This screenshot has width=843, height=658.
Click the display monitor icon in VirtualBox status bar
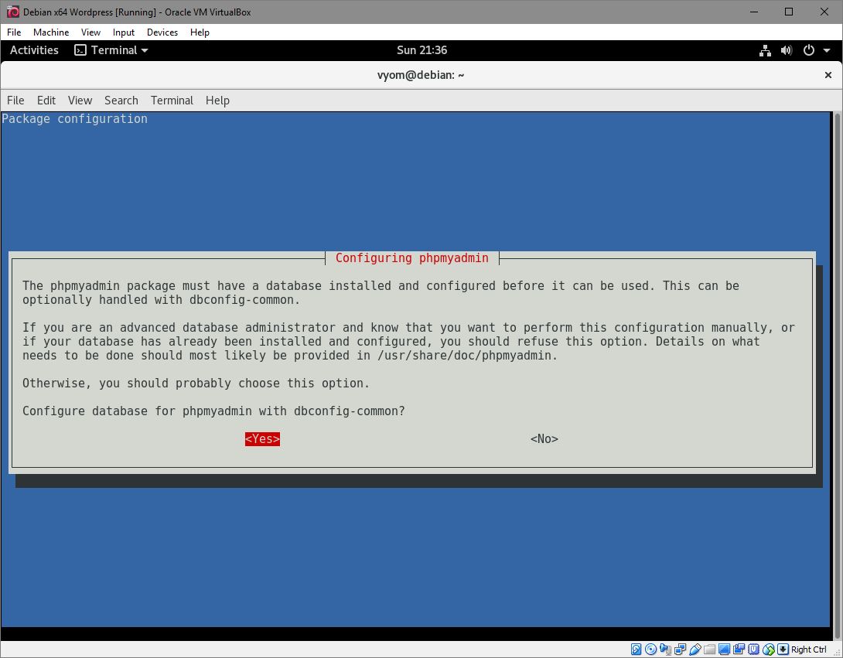724,649
